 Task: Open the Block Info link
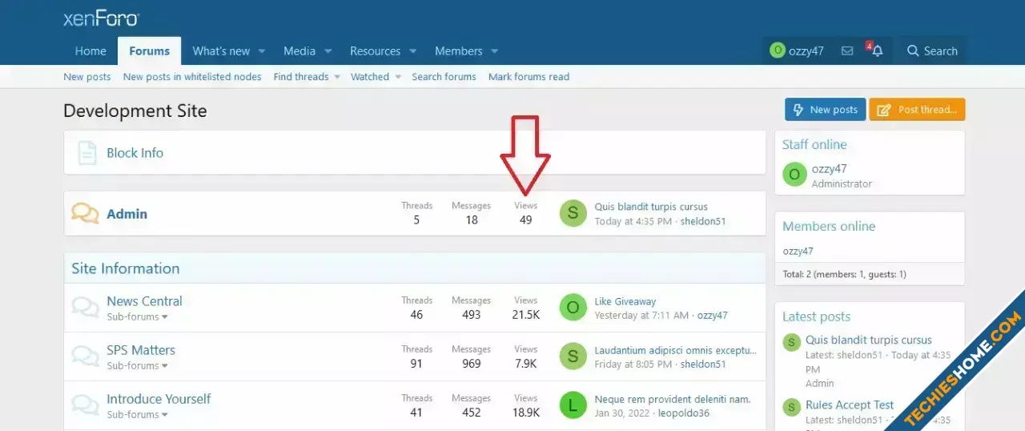(x=135, y=153)
